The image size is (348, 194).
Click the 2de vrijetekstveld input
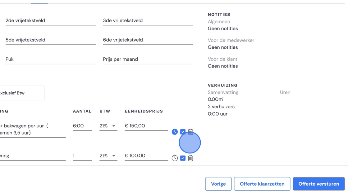(x=51, y=20)
